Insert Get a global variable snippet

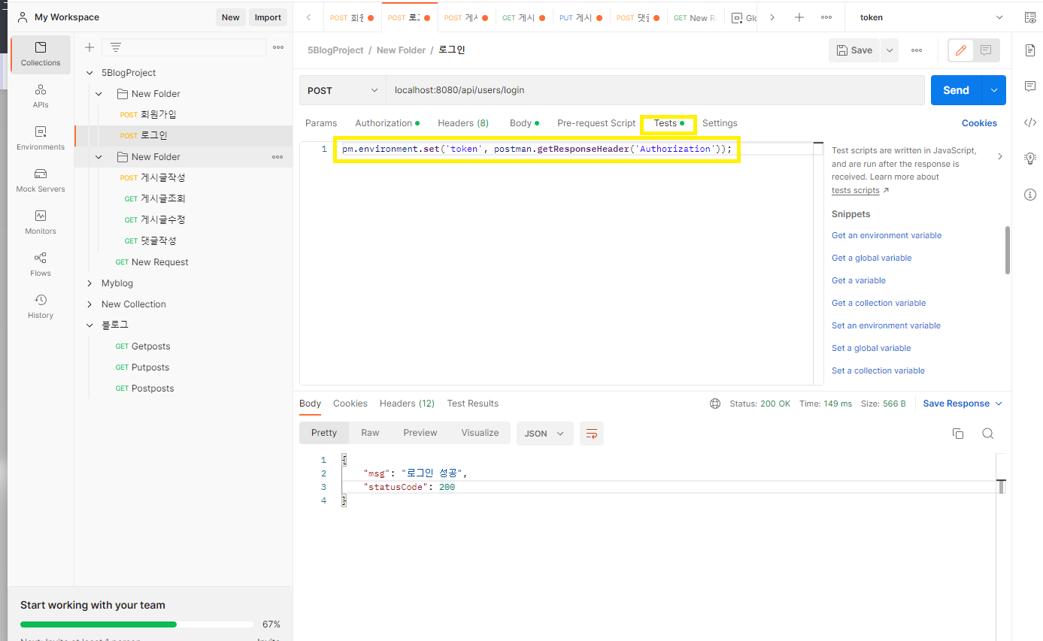[872, 258]
